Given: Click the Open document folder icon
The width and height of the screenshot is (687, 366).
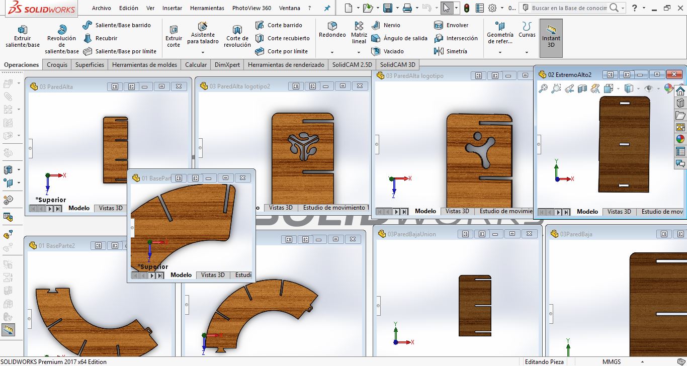Looking at the screenshot, I should pos(368,8).
